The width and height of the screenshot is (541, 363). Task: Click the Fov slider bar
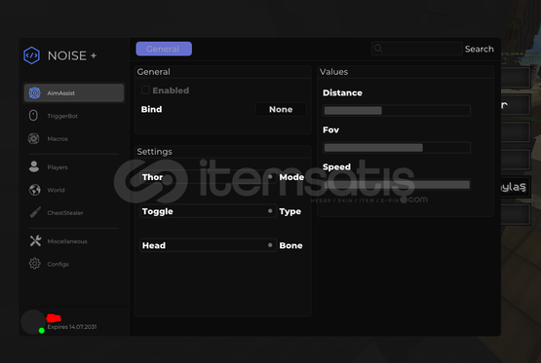[x=397, y=148]
